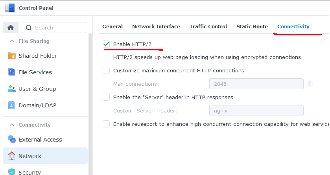Open Shared Folder settings
The image size is (330, 175).
[x=37, y=56]
